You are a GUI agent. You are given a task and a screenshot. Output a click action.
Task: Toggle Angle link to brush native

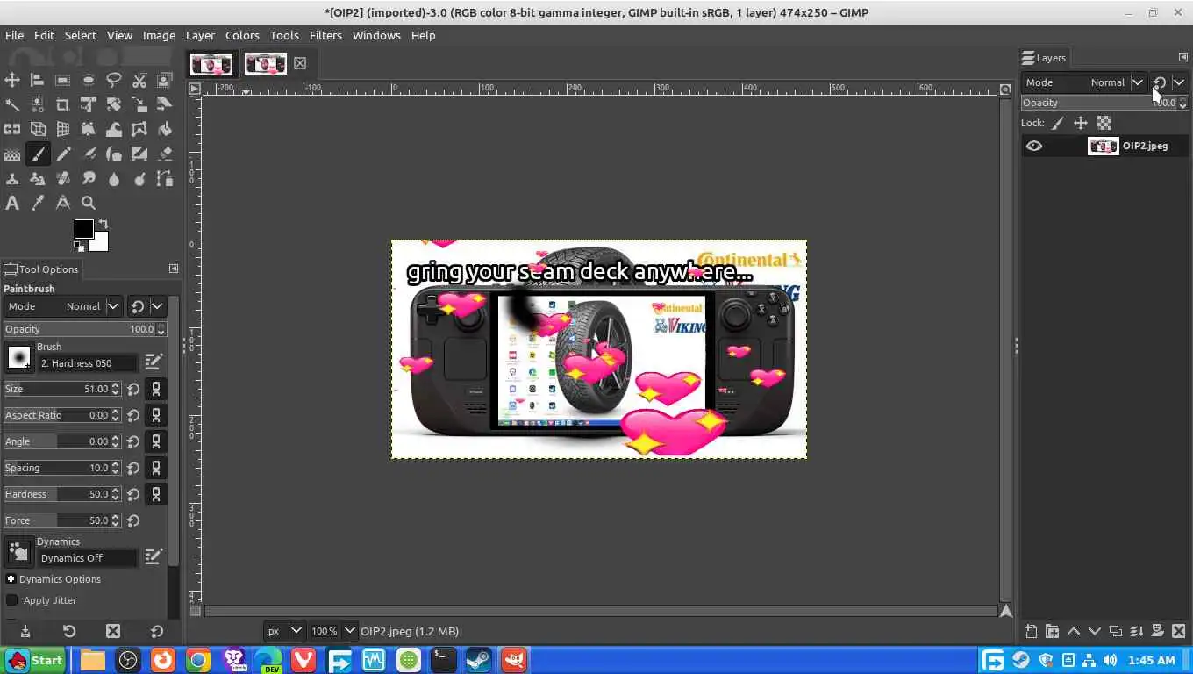[156, 441]
